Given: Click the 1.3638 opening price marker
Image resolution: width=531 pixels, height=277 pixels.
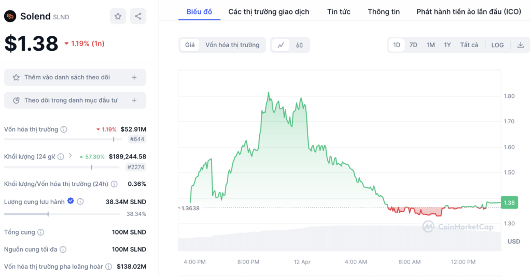Looking at the screenshot, I should tap(190, 208).
